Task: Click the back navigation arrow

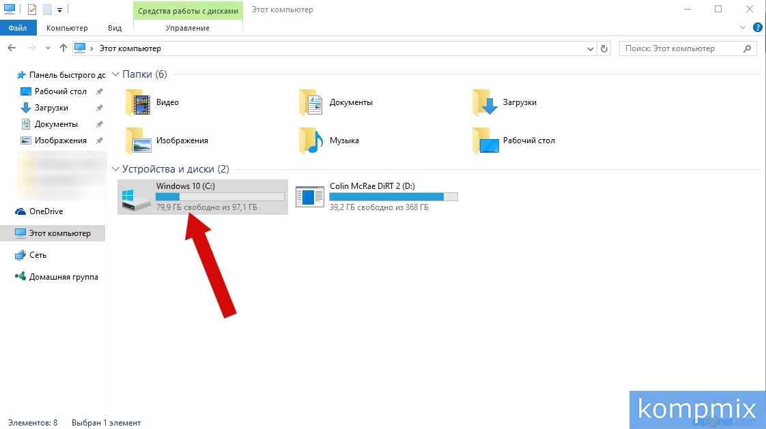Action: [x=12, y=48]
